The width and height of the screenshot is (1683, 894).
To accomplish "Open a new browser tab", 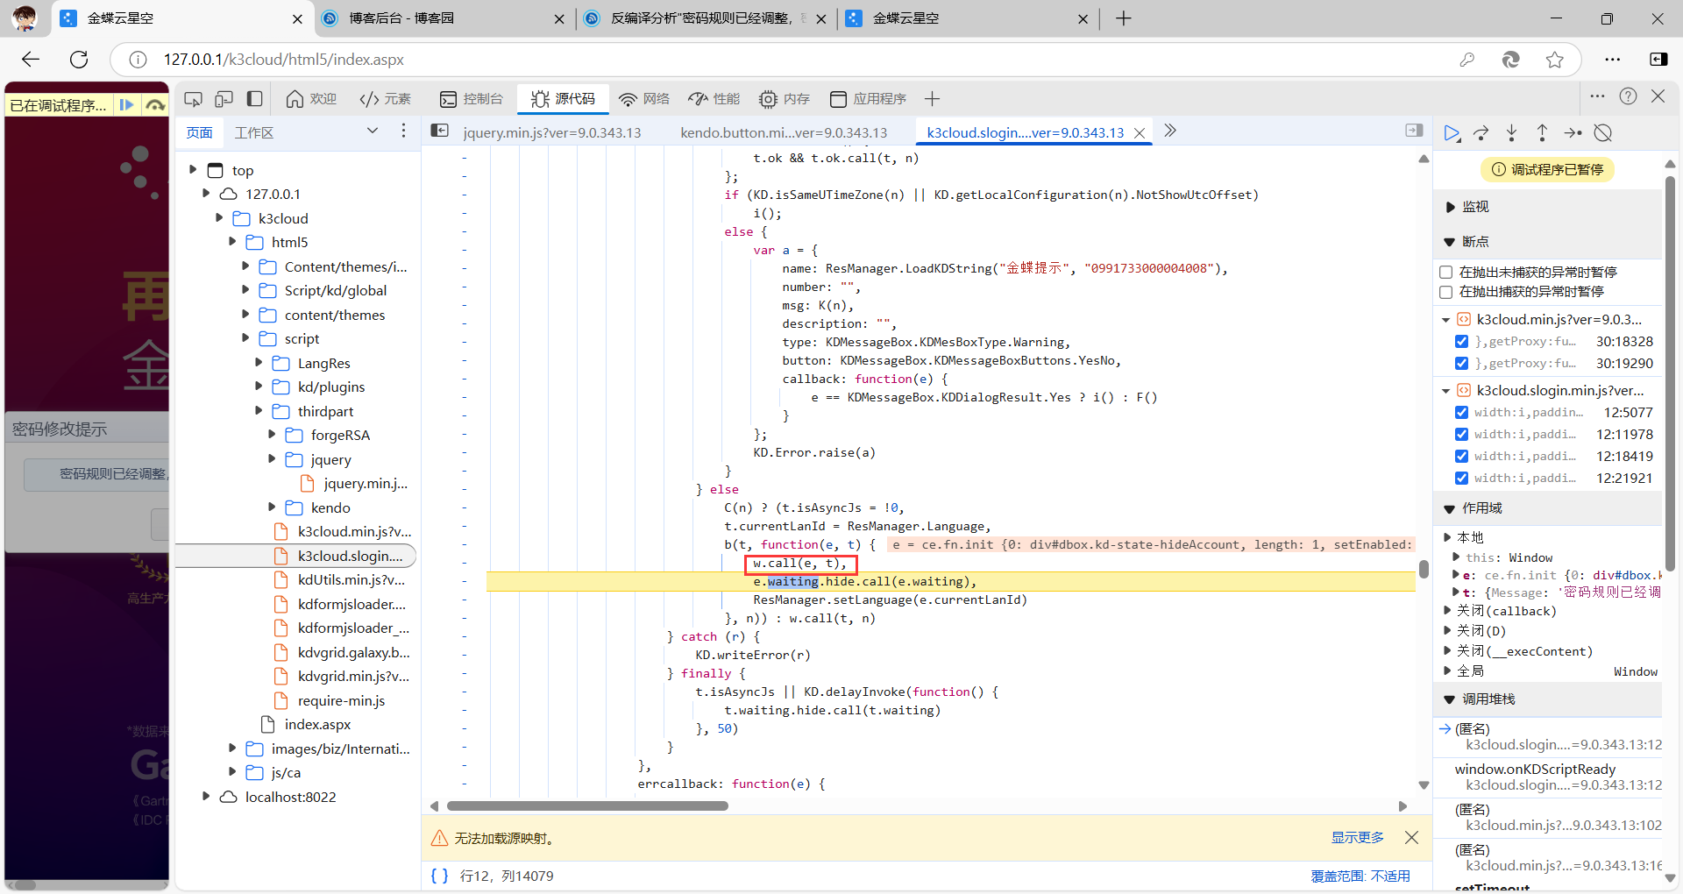I will pyautogui.click(x=1124, y=18).
